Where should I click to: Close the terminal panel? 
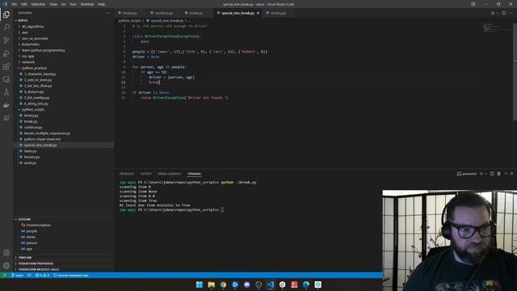pos(512,174)
